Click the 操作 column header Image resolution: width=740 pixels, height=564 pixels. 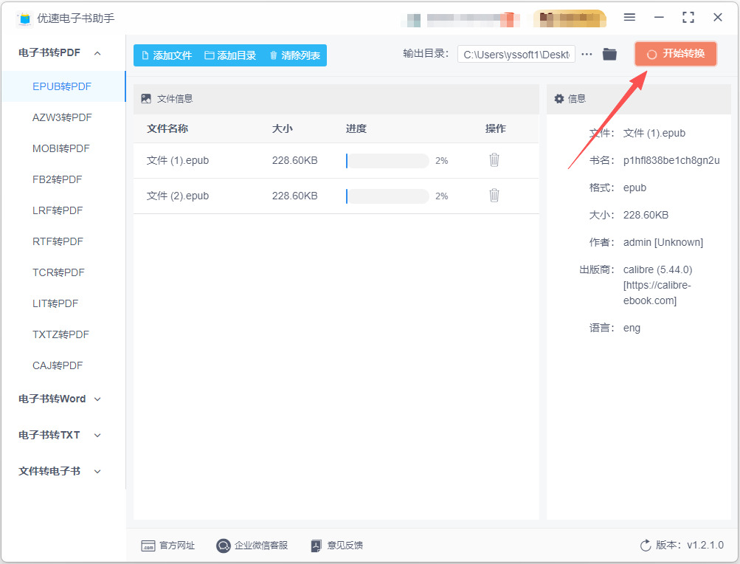point(496,128)
